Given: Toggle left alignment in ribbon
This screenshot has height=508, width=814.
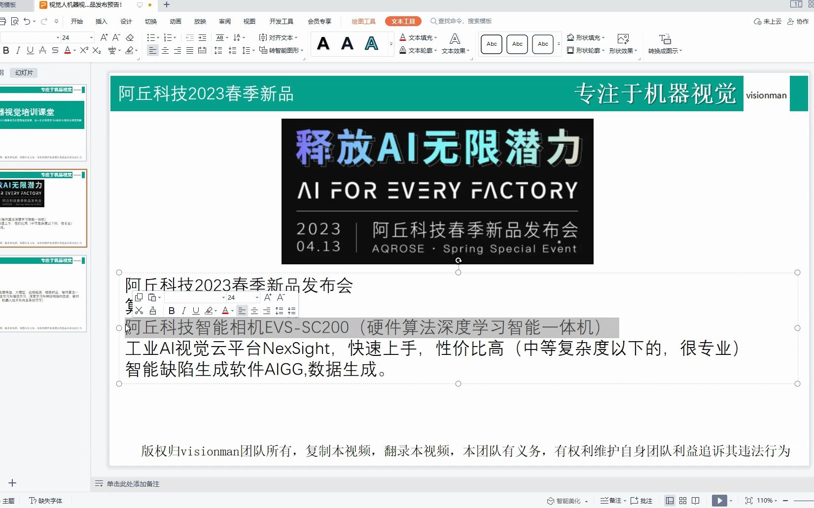Looking at the screenshot, I should click(153, 50).
